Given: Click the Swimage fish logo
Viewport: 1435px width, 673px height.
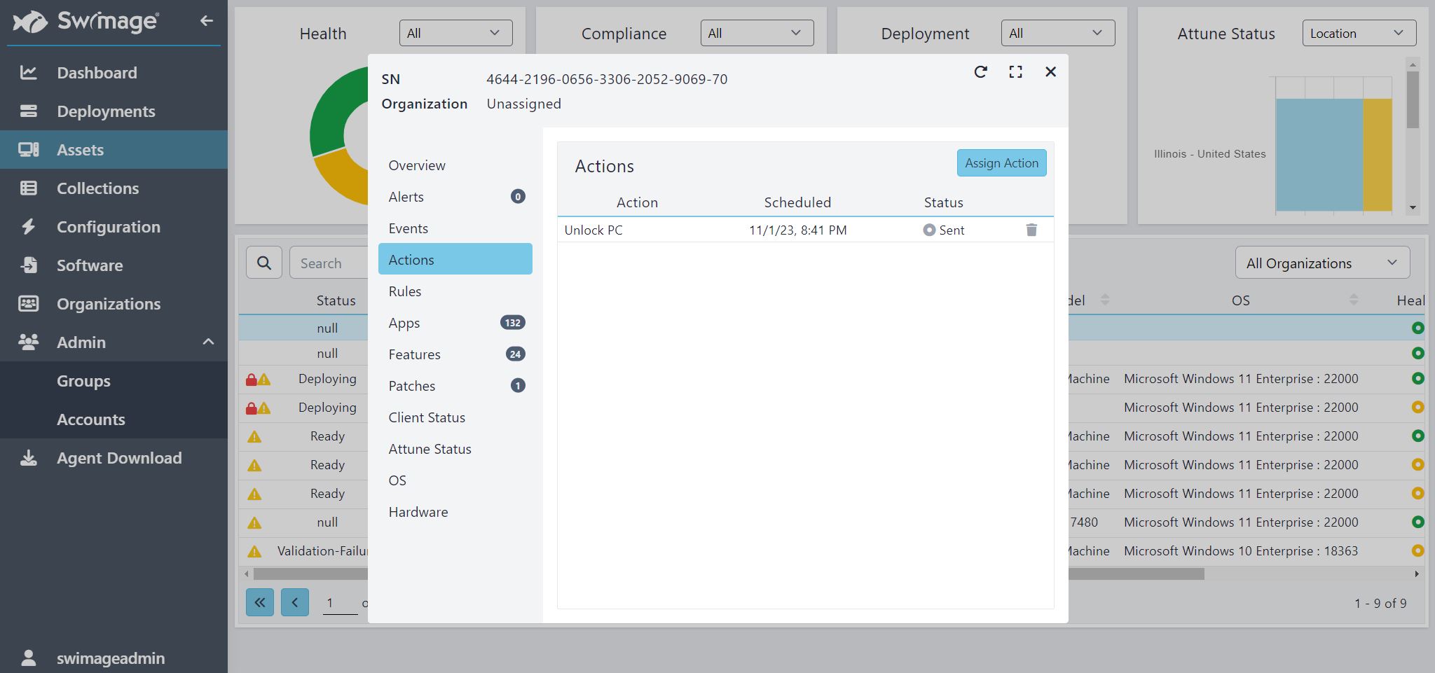Looking at the screenshot, I should coord(30,22).
